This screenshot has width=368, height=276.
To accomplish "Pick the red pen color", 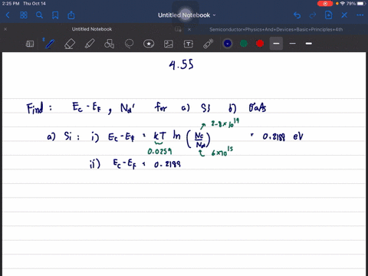I will pyautogui.click(x=260, y=44).
